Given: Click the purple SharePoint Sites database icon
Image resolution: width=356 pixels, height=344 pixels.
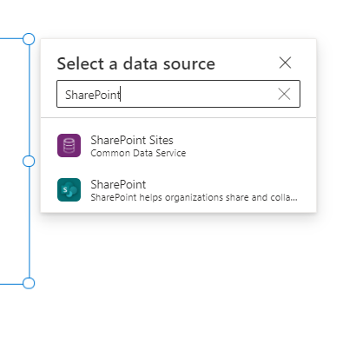Looking at the screenshot, I should click(x=69, y=145).
